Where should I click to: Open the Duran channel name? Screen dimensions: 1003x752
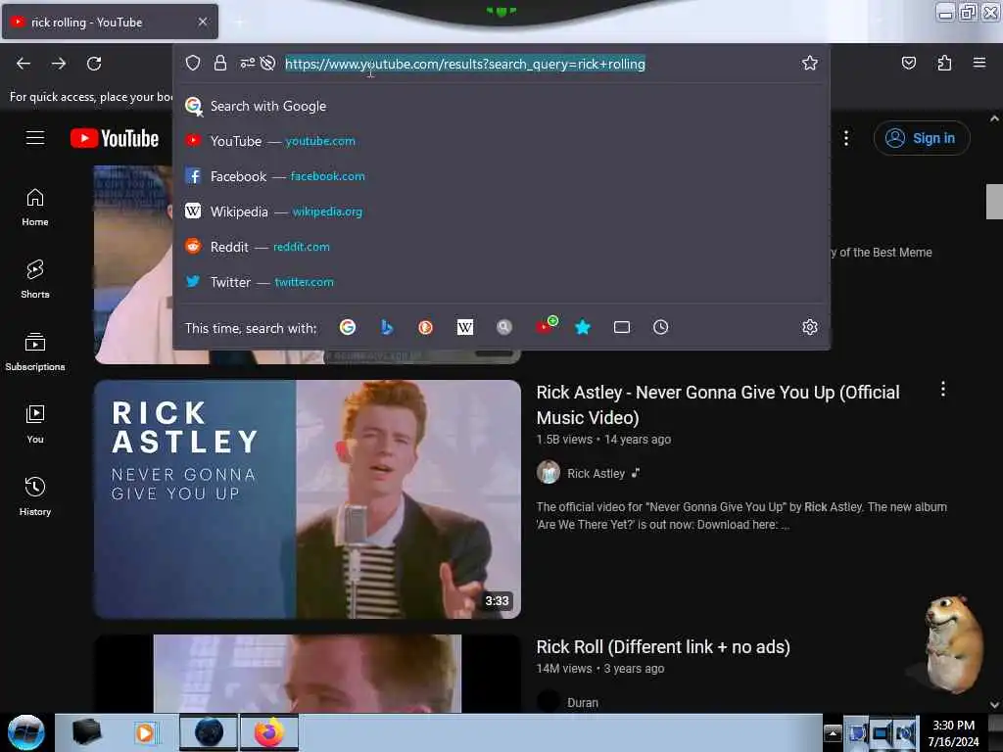pos(583,703)
